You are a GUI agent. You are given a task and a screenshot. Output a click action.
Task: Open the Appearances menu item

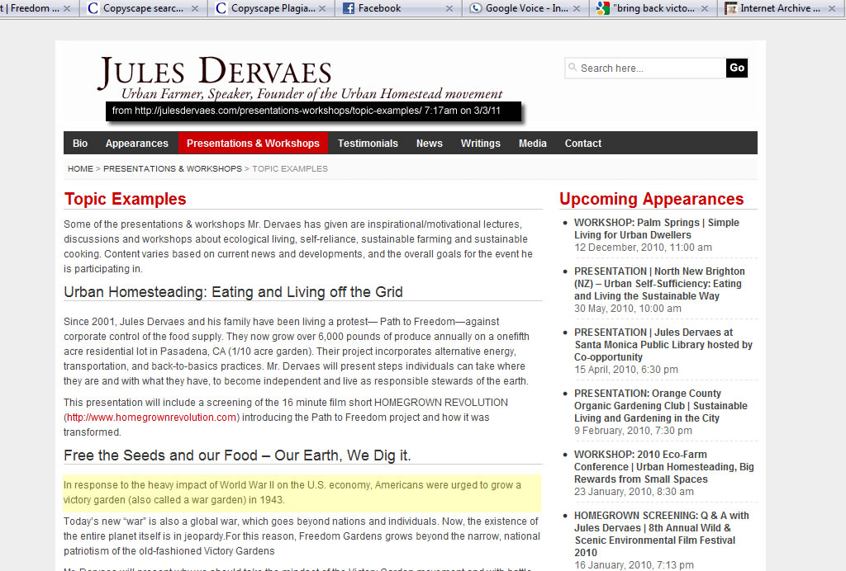click(x=137, y=144)
